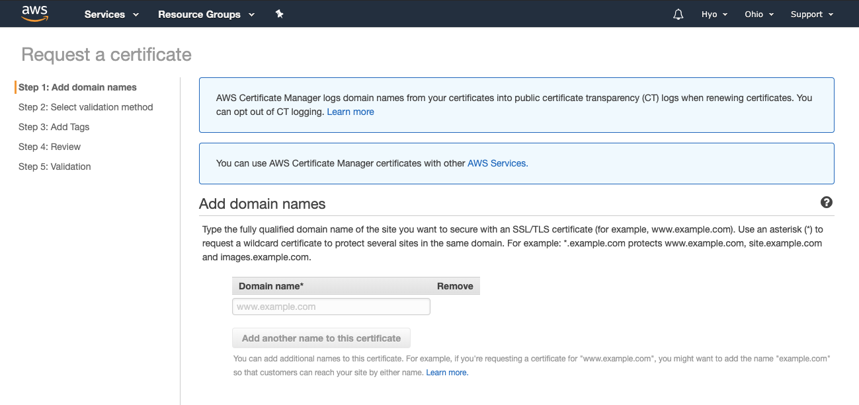The width and height of the screenshot is (859, 405).
Task: Expand the Ohio region dropdown
Action: [758, 14]
